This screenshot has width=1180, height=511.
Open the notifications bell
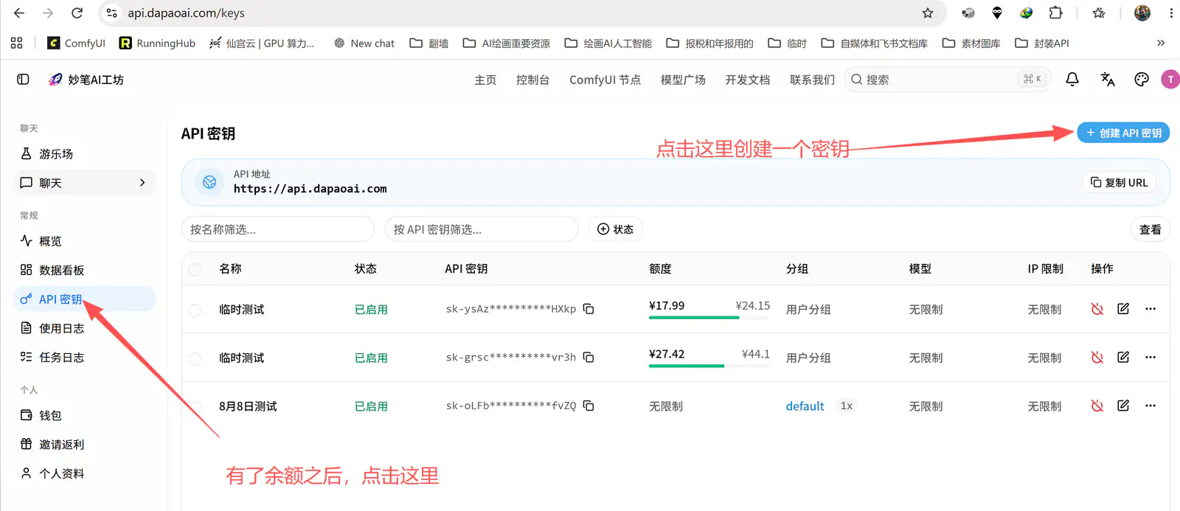(1072, 79)
